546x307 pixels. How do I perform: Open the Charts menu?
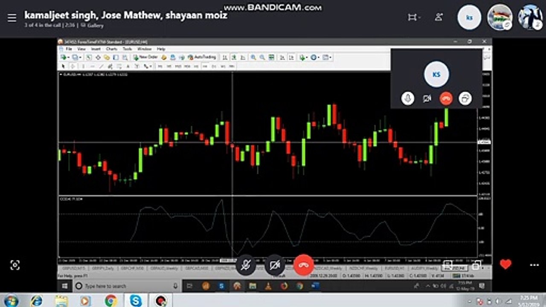[112, 49]
